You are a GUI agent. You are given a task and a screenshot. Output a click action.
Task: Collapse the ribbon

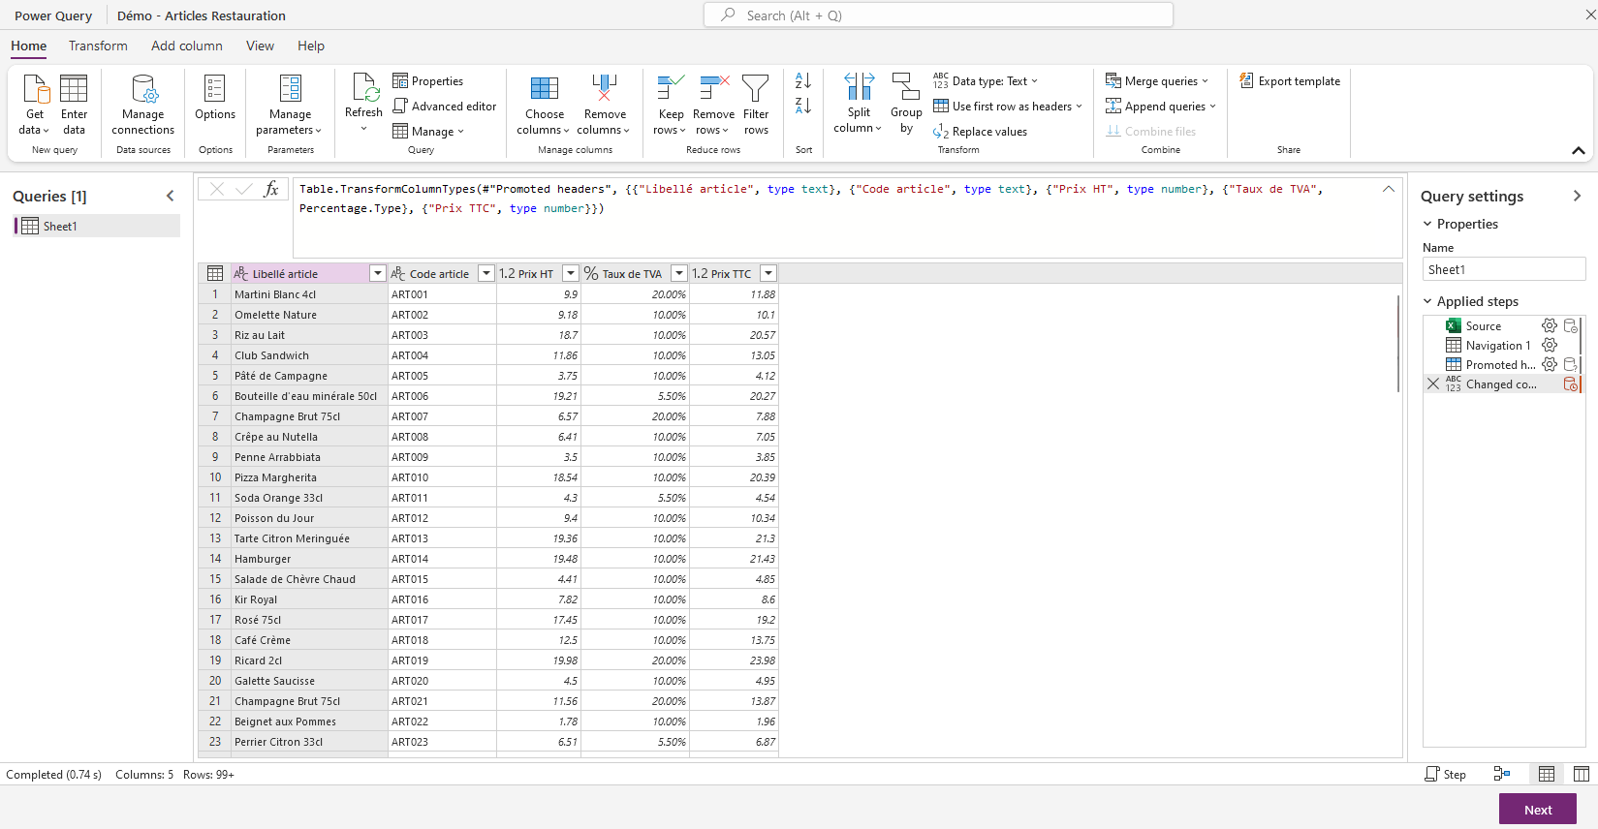coord(1579,150)
